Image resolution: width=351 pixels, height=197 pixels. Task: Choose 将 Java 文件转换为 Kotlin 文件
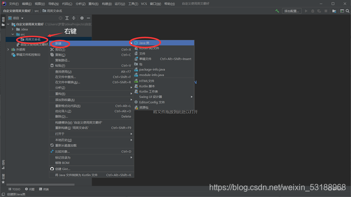click(92, 175)
